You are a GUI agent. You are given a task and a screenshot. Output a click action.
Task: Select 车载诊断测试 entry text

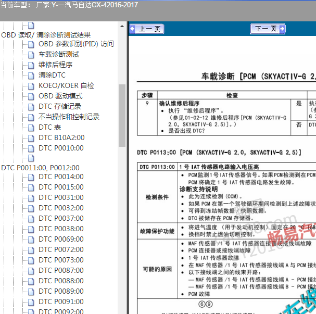[59, 54]
